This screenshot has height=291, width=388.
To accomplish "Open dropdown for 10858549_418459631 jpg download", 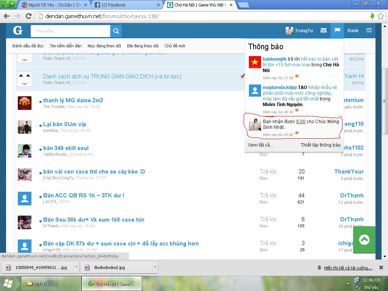I will (77, 267).
